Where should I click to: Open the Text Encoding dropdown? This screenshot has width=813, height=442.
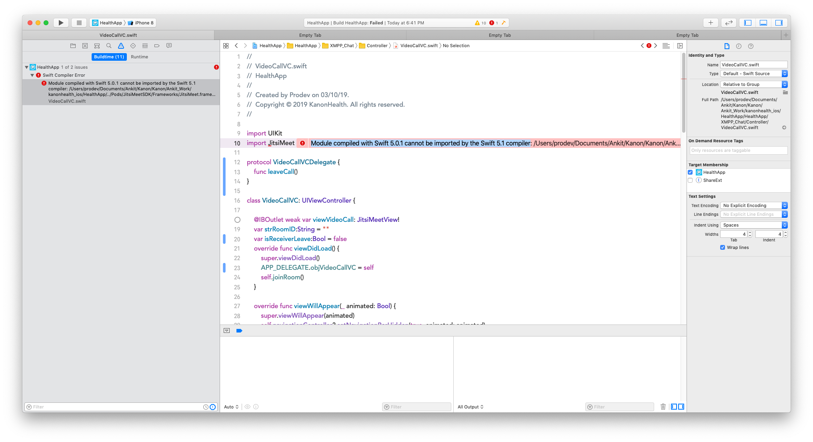(753, 205)
